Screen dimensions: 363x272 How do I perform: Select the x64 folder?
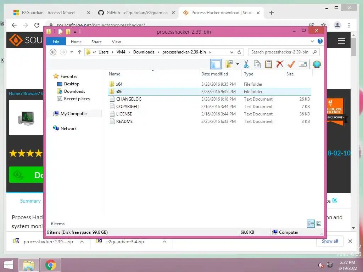pyautogui.click(x=210, y=84)
